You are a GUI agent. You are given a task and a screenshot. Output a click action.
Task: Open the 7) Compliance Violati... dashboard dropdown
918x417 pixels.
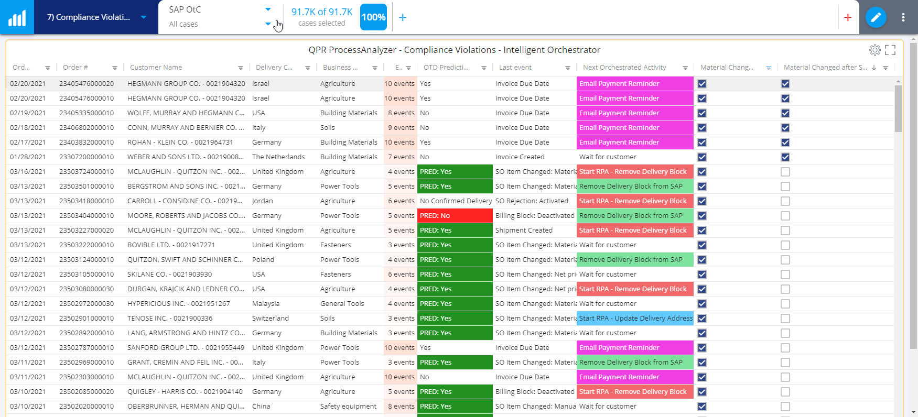(144, 17)
